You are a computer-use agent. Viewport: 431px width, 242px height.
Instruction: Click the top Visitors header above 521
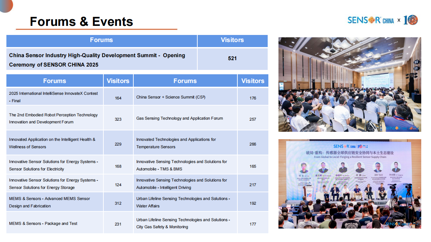click(232, 40)
